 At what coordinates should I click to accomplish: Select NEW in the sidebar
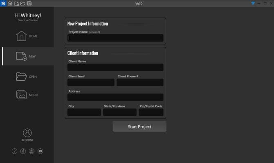pyautogui.click(x=28, y=56)
